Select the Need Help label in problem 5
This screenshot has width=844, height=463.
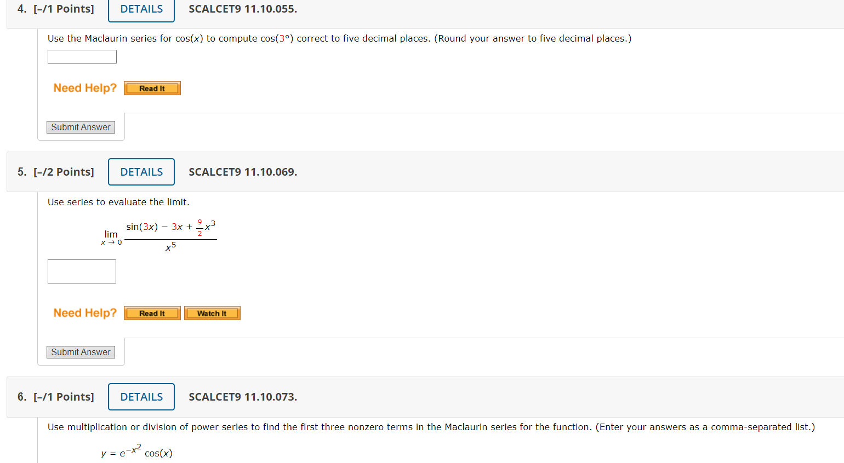coord(84,312)
